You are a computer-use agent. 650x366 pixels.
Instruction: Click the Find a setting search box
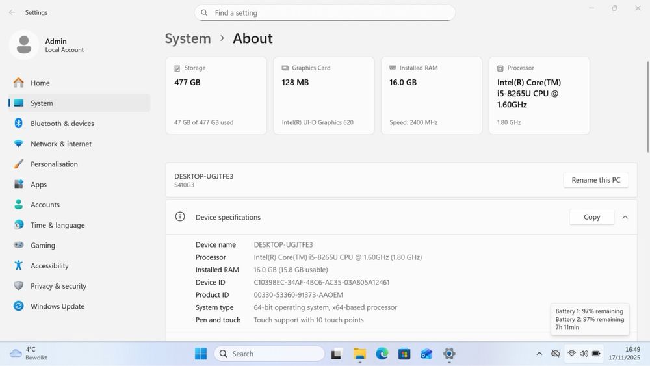click(x=325, y=13)
